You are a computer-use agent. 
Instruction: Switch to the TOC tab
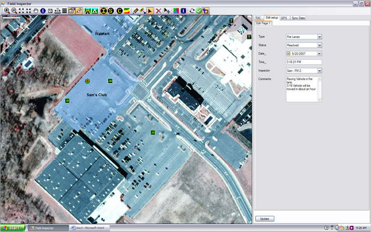point(258,18)
